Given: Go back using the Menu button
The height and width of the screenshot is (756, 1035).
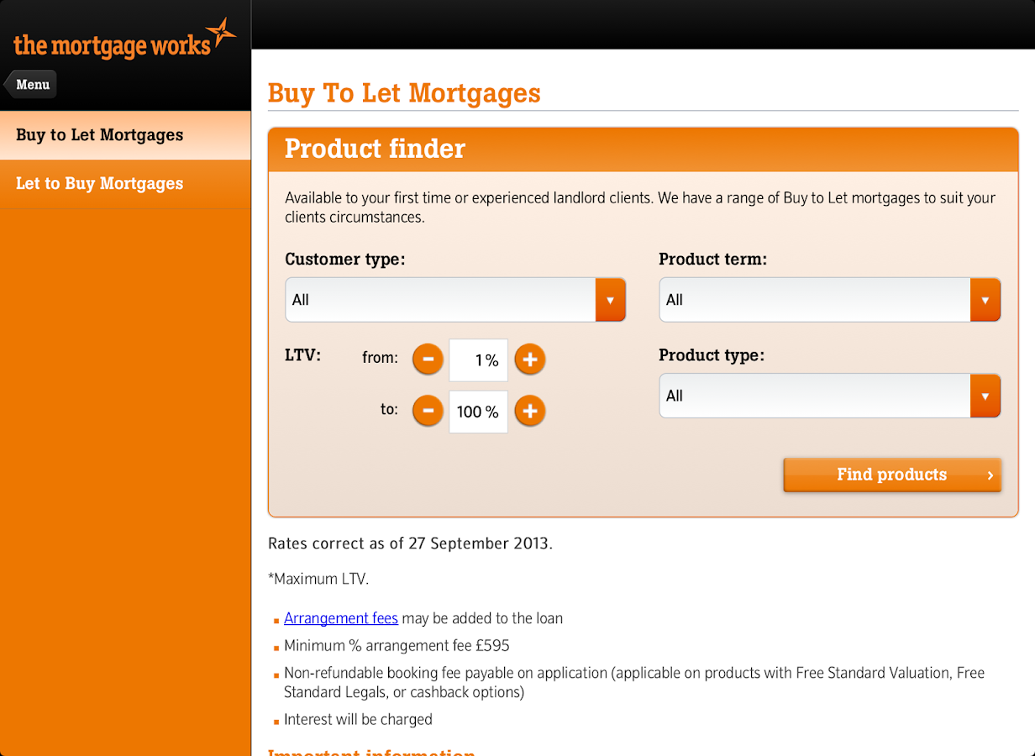Looking at the screenshot, I should [x=30, y=84].
